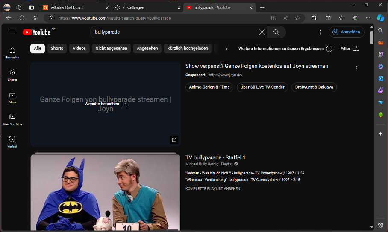Open the tab actions menu icon
The width and height of the screenshot is (388, 232).
19,8
